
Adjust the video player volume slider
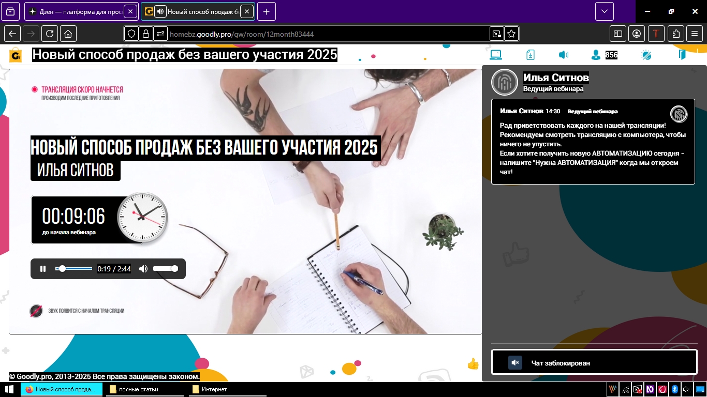pyautogui.click(x=166, y=269)
